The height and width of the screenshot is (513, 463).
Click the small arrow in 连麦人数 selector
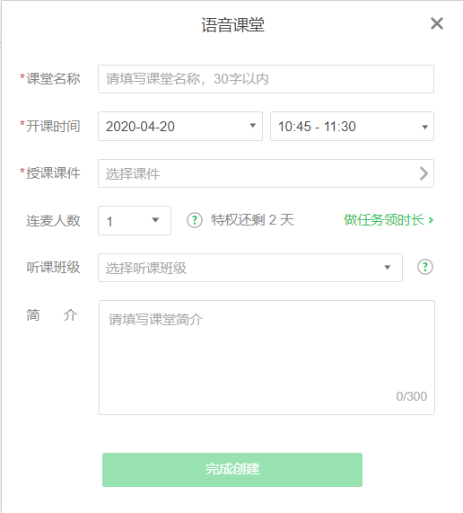(x=155, y=220)
